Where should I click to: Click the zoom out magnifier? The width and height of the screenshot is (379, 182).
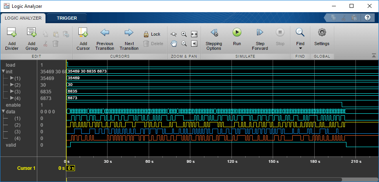(x=184, y=44)
